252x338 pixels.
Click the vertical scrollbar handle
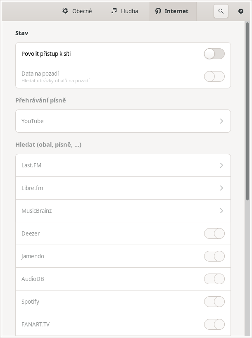(x=247, y=112)
